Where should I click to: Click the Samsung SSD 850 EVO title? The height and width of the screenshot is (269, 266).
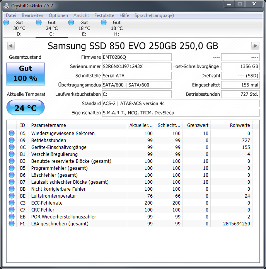(x=133, y=46)
